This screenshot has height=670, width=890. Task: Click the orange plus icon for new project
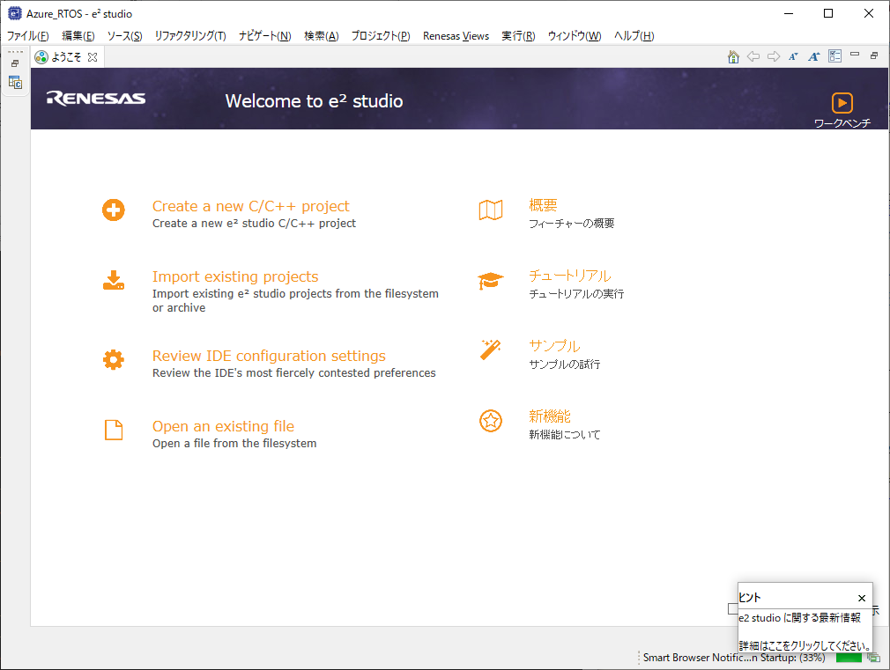[x=114, y=210]
